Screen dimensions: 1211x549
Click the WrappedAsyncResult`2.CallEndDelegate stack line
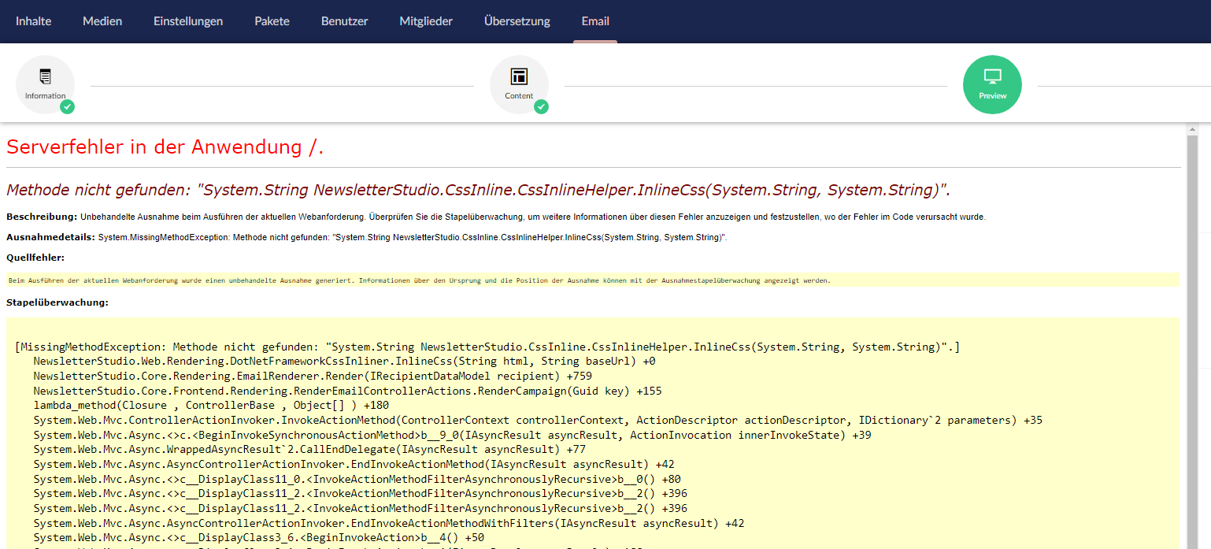(309, 450)
